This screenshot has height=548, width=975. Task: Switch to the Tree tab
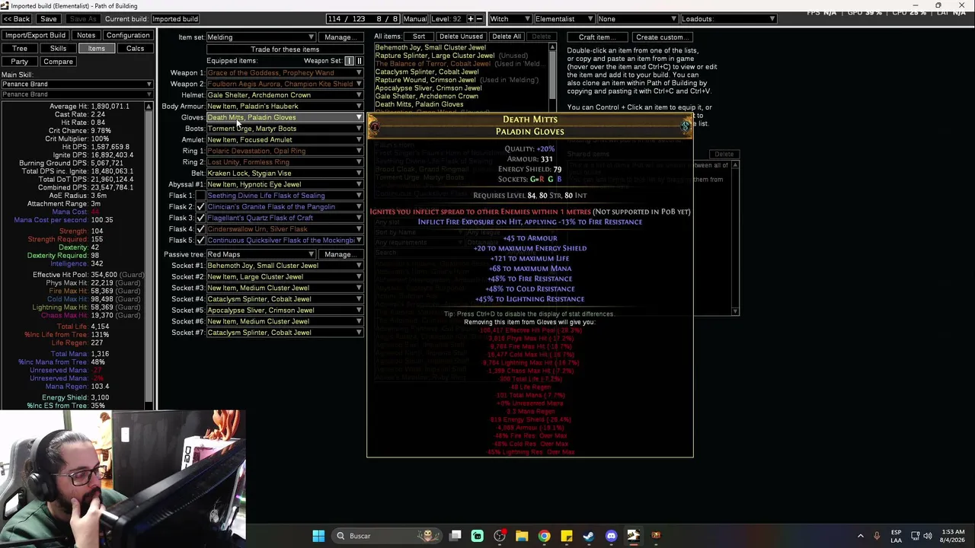point(20,49)
